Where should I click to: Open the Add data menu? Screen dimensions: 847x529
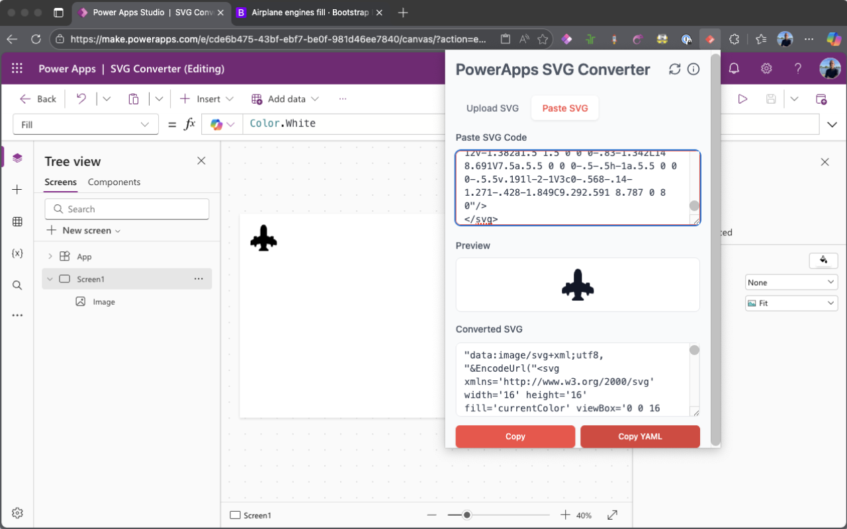tap(285, 99)
